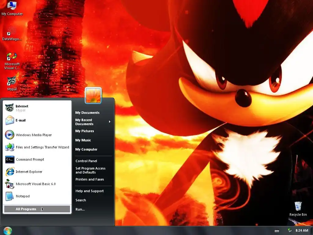Click the 'Files and Settings Transfer Wizard' label
Screen dimensions: 313x235
[x=42, y=147]
